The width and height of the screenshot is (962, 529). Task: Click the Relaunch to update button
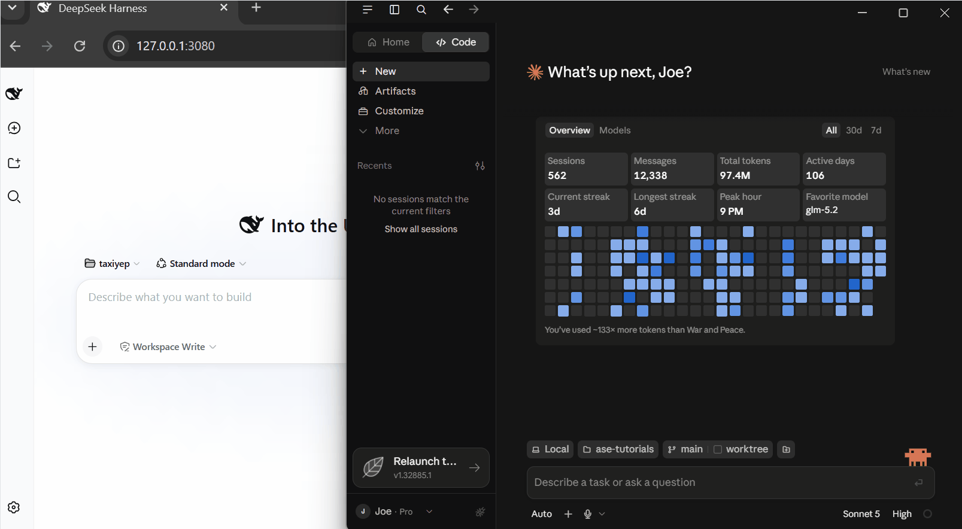[x=421, y=467]
